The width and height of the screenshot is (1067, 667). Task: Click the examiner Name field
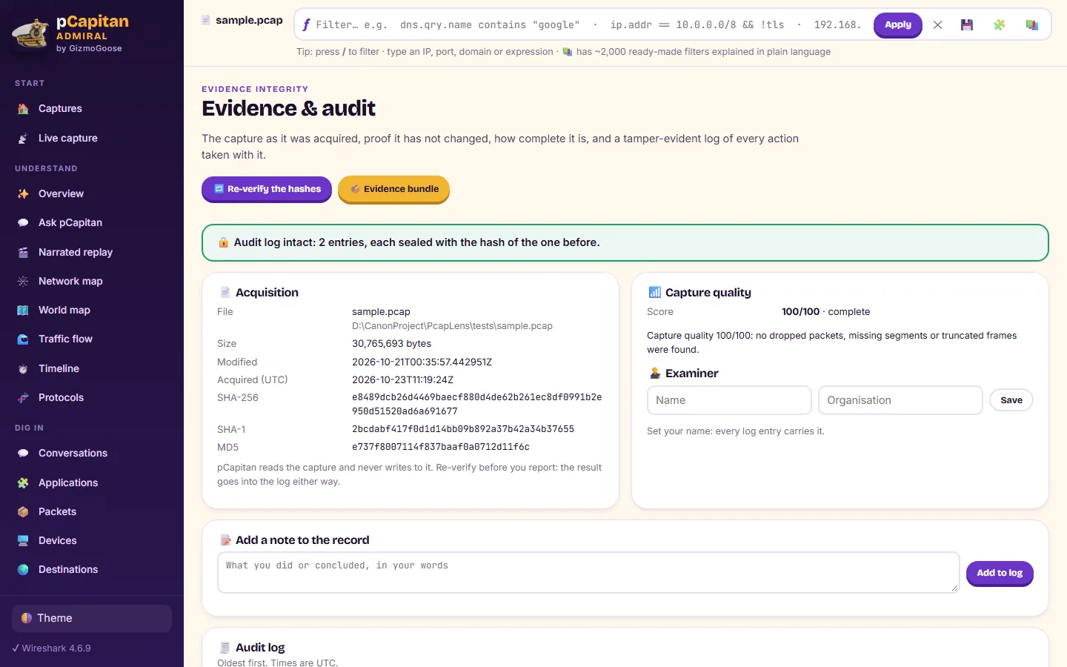point(729,400)
